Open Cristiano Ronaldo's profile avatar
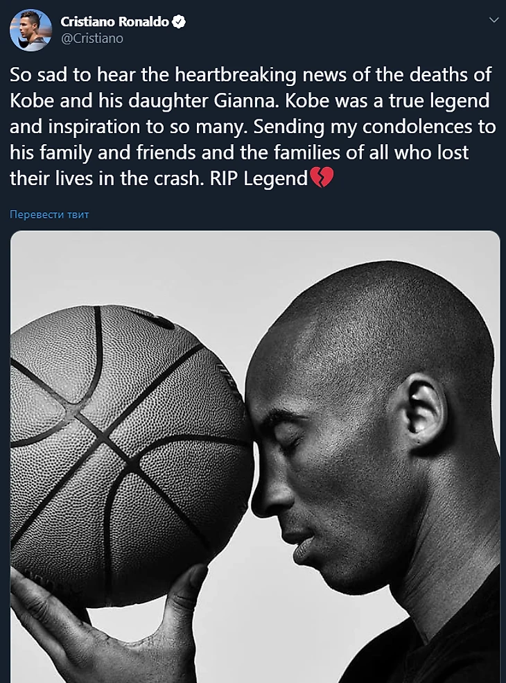This screenshot has width=506, height=683. click(x=30, y=30)
